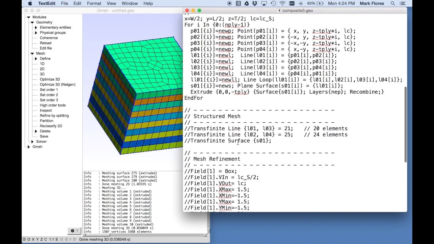434x244 pixels.
Task: Open the Time Machine menu icon
Action: (273, 3)
